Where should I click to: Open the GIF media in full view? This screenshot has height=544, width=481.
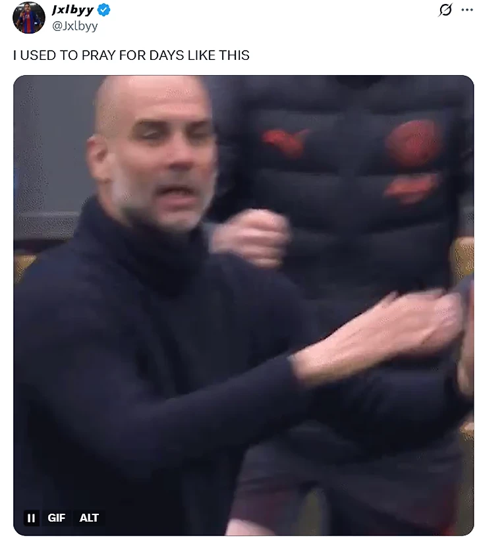click(x=243, y=306)
